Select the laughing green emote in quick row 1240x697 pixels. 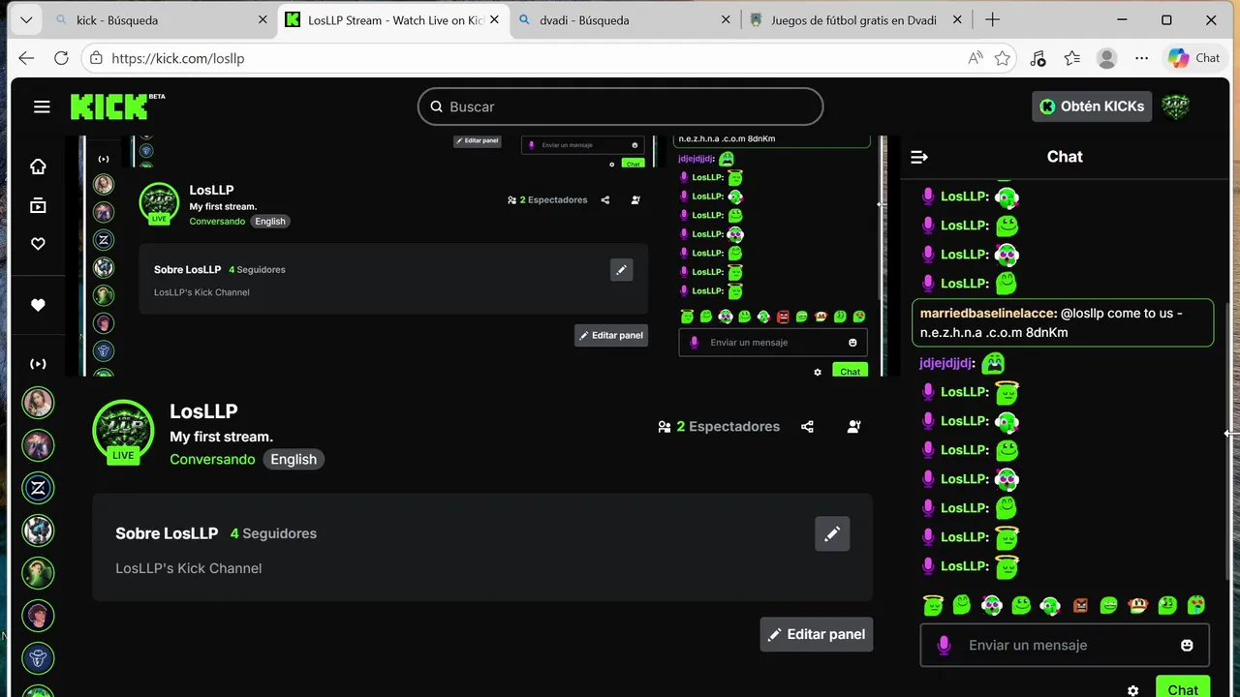pos(962,605)
